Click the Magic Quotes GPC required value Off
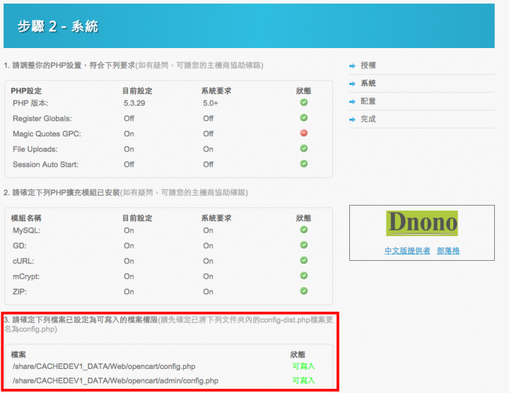Screen dimensions: 509x393 click(x=209, y=134)
